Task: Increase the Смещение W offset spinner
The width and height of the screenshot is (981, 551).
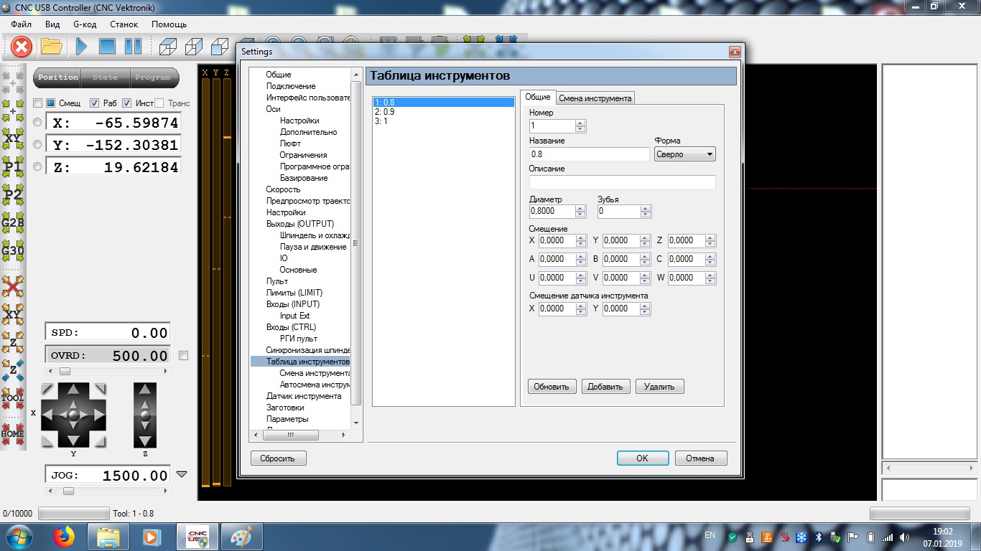Action: pos(711,275)
